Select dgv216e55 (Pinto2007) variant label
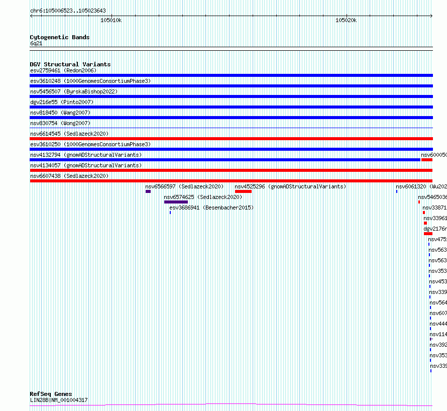Image resolution: width=447 pixels, height=411 pixels. (x=62, y=102)
